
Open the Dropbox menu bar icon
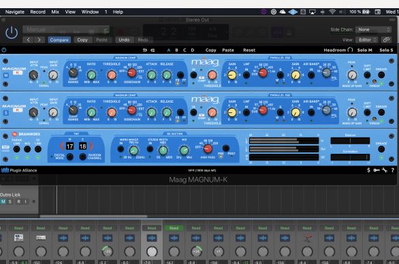pyautogui.click(x=293, y=12)
